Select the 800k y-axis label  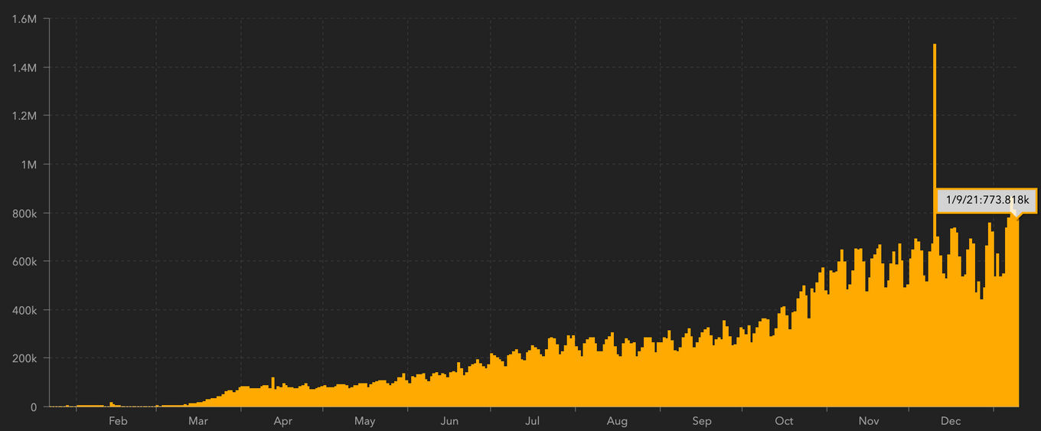pyautogui.click(x=24, y=213)
